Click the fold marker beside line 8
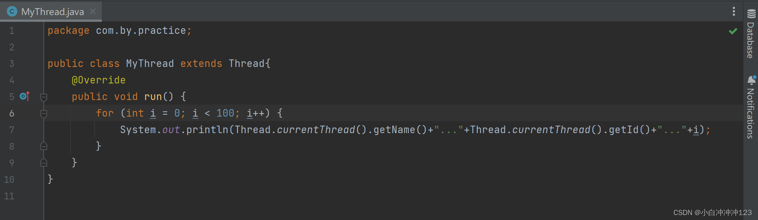 point(43,146)
